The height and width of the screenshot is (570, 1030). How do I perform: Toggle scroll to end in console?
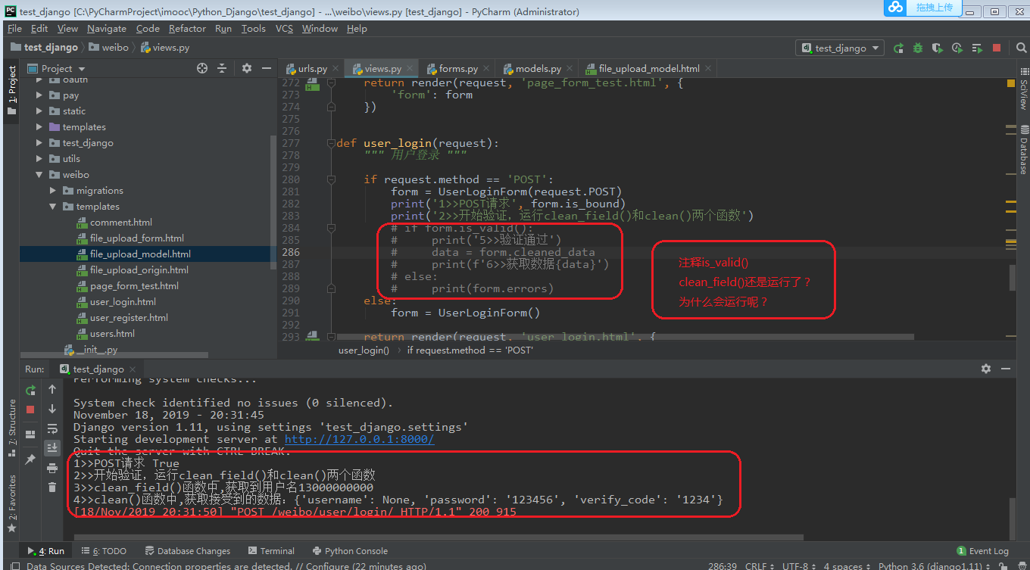[x=52, y=448]
